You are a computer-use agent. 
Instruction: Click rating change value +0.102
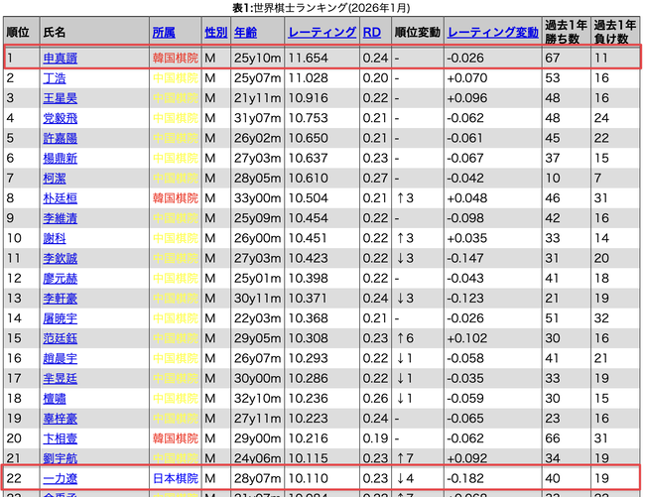(467, 338)
